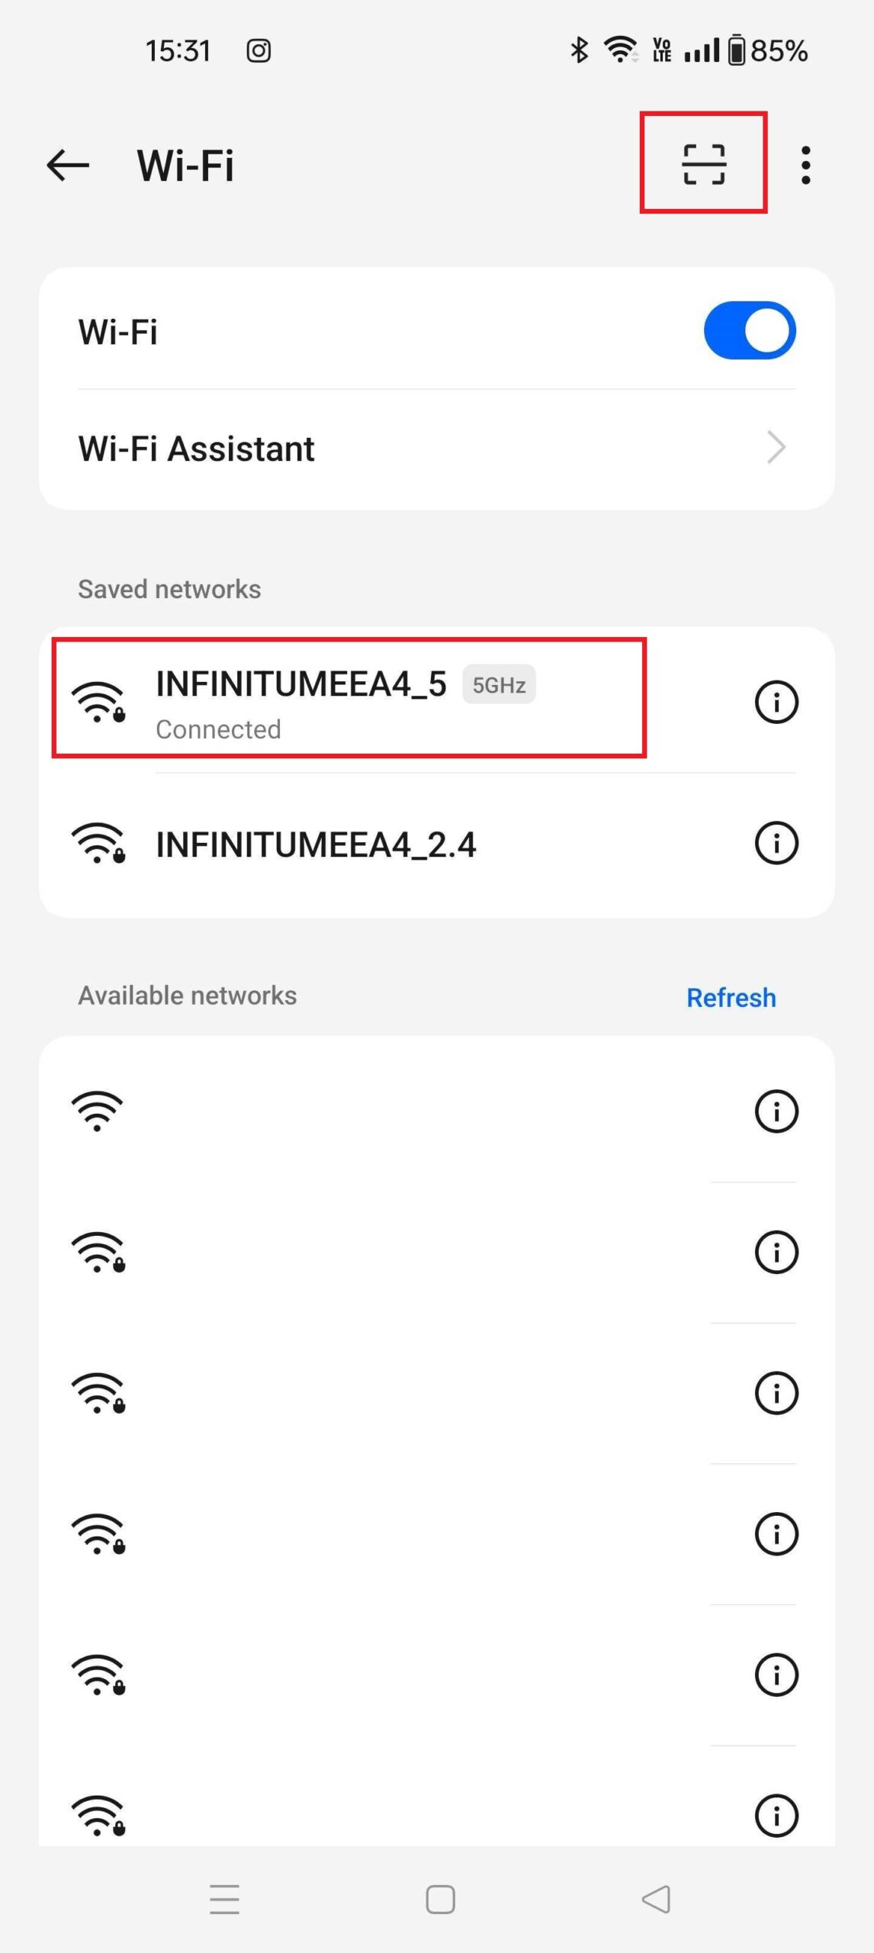The height and width of the screenshot is (1953, 874).
Task: Connect to INFINITUMEEA4_2.4 saved network
Action: pyautogui.click(x=316, y=845)
